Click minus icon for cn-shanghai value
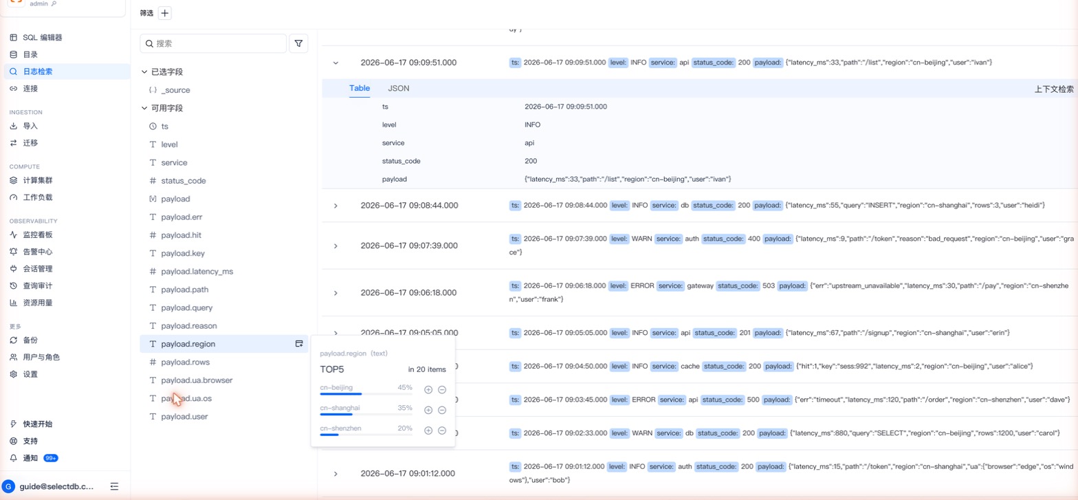 tap(442, 410)
